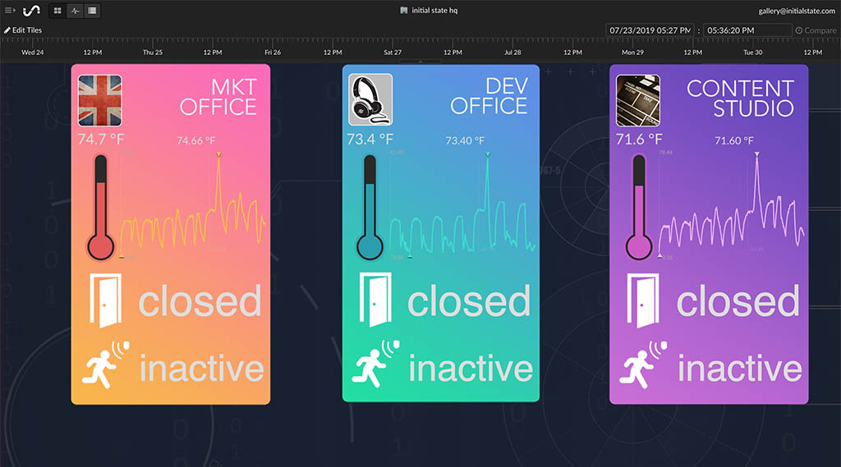The width and height of the screenshot is (841, 467).
Task: Click the running motion icon in Dev Office
Action: 375,364
